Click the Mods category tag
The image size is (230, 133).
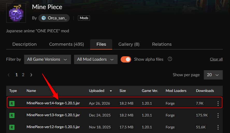pos(84,18)
